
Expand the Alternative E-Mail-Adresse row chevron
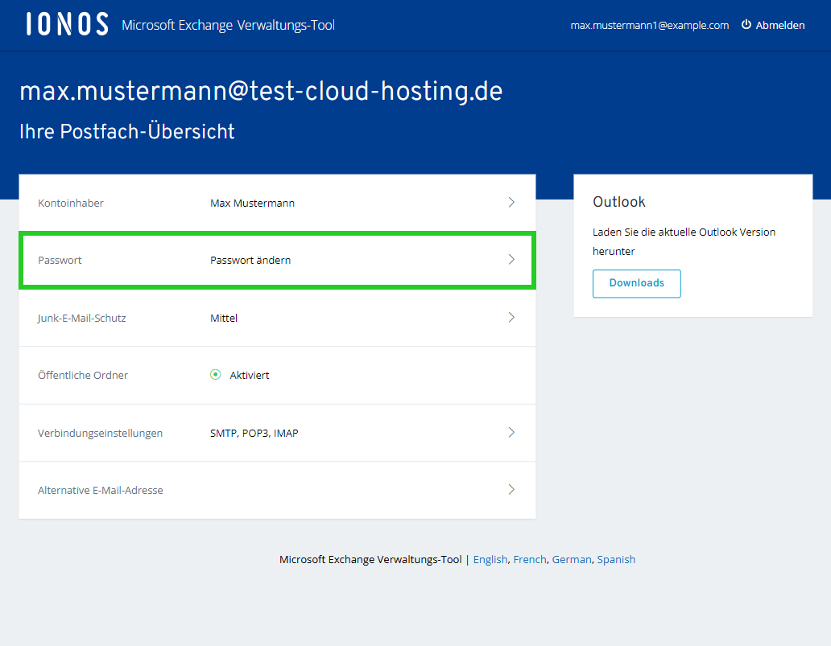coord(511,489)
